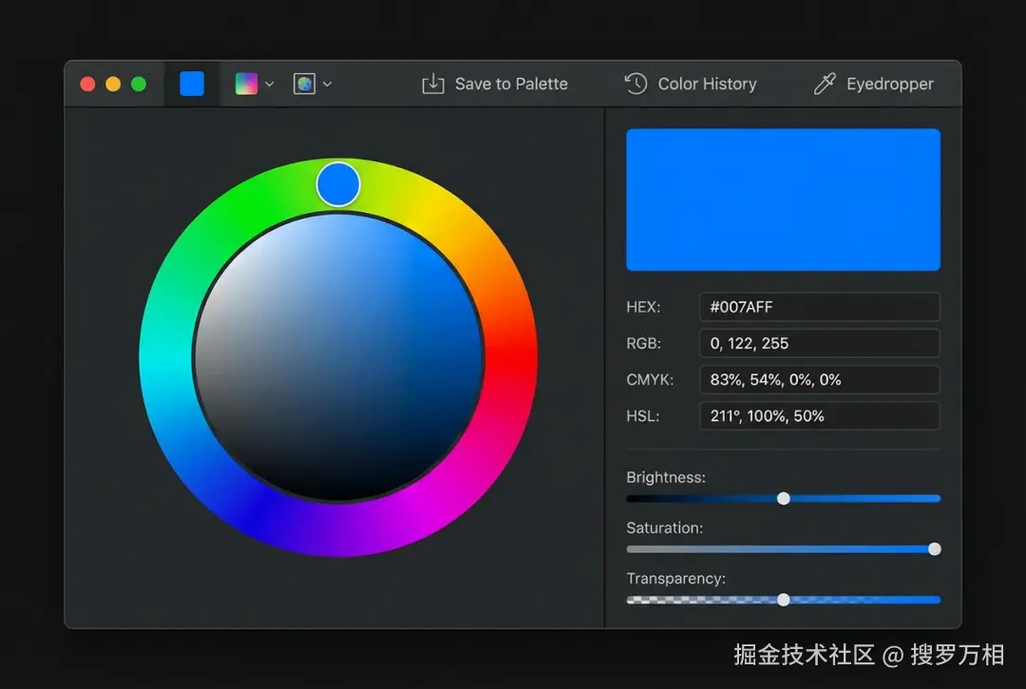Viewport: 1026px width, 689px height.
Task: Click the Saturation: label
Action: pos(664,527)
